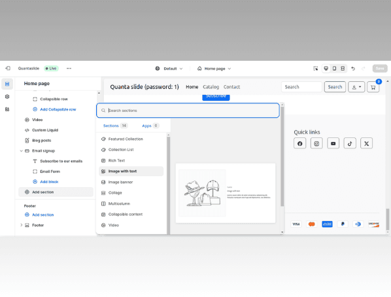This screenshot has width=391, height=297.
Task: Select the Email signup section
Action: (43, 150)
